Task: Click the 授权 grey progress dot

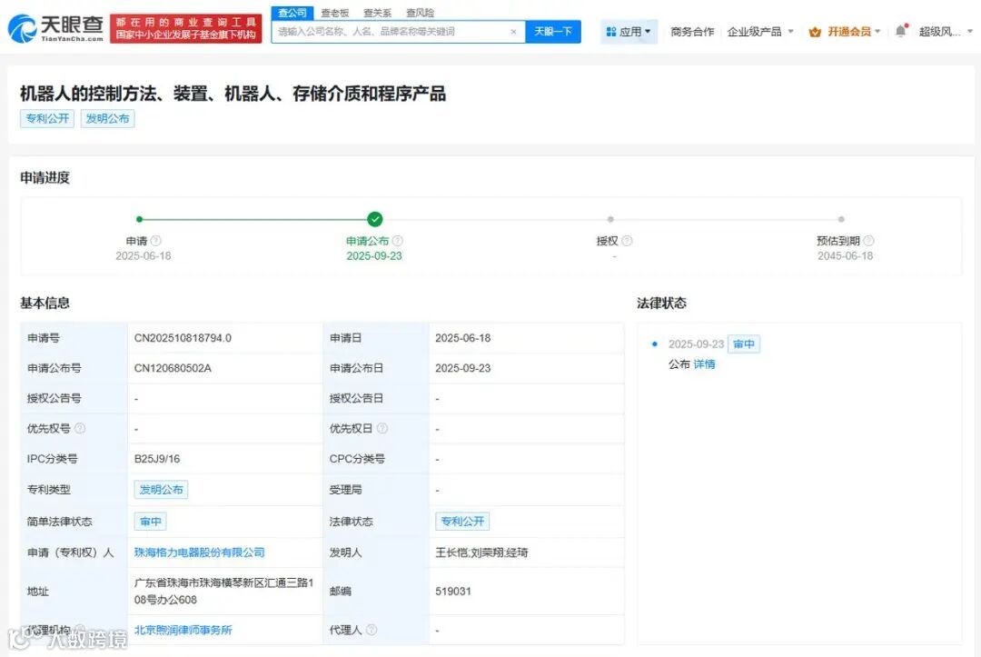Action: (610, 219)
